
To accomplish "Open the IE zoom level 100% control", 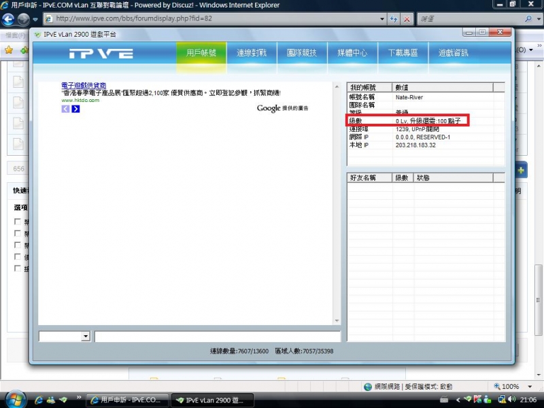I will (507, 386).
